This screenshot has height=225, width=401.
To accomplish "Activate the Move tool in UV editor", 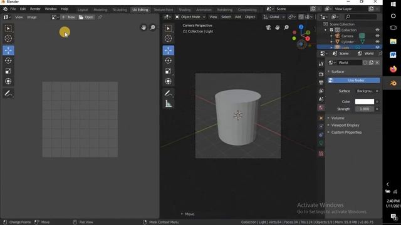I will point(8,50).
